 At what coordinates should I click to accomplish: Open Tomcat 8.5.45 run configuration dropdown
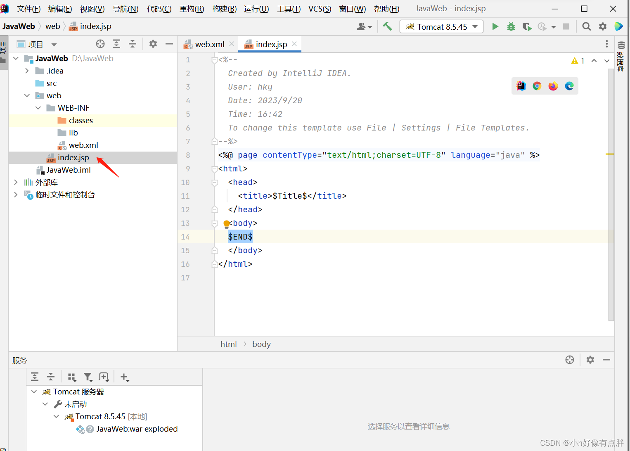441,26
